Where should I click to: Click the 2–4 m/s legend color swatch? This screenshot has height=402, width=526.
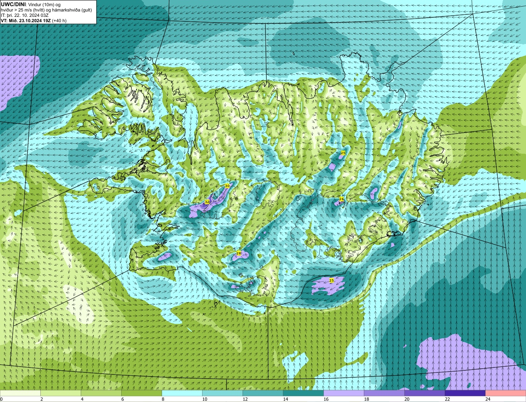(61, 393)
